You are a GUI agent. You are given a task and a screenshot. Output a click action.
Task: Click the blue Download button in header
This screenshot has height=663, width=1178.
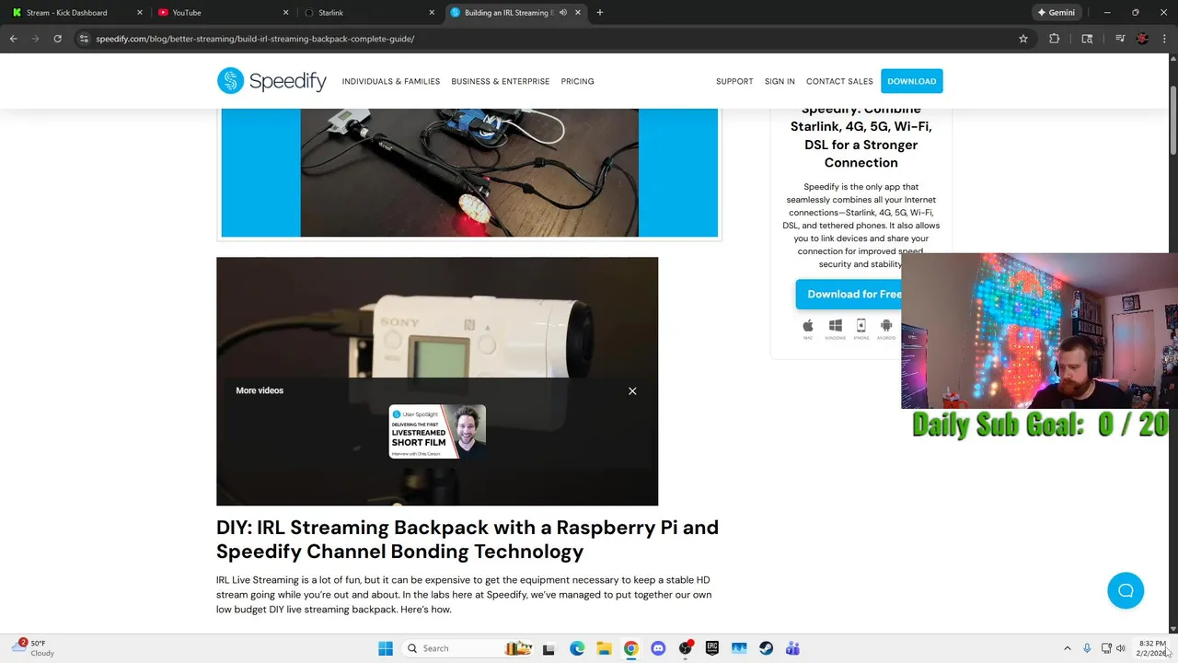(x=911, y=81)
